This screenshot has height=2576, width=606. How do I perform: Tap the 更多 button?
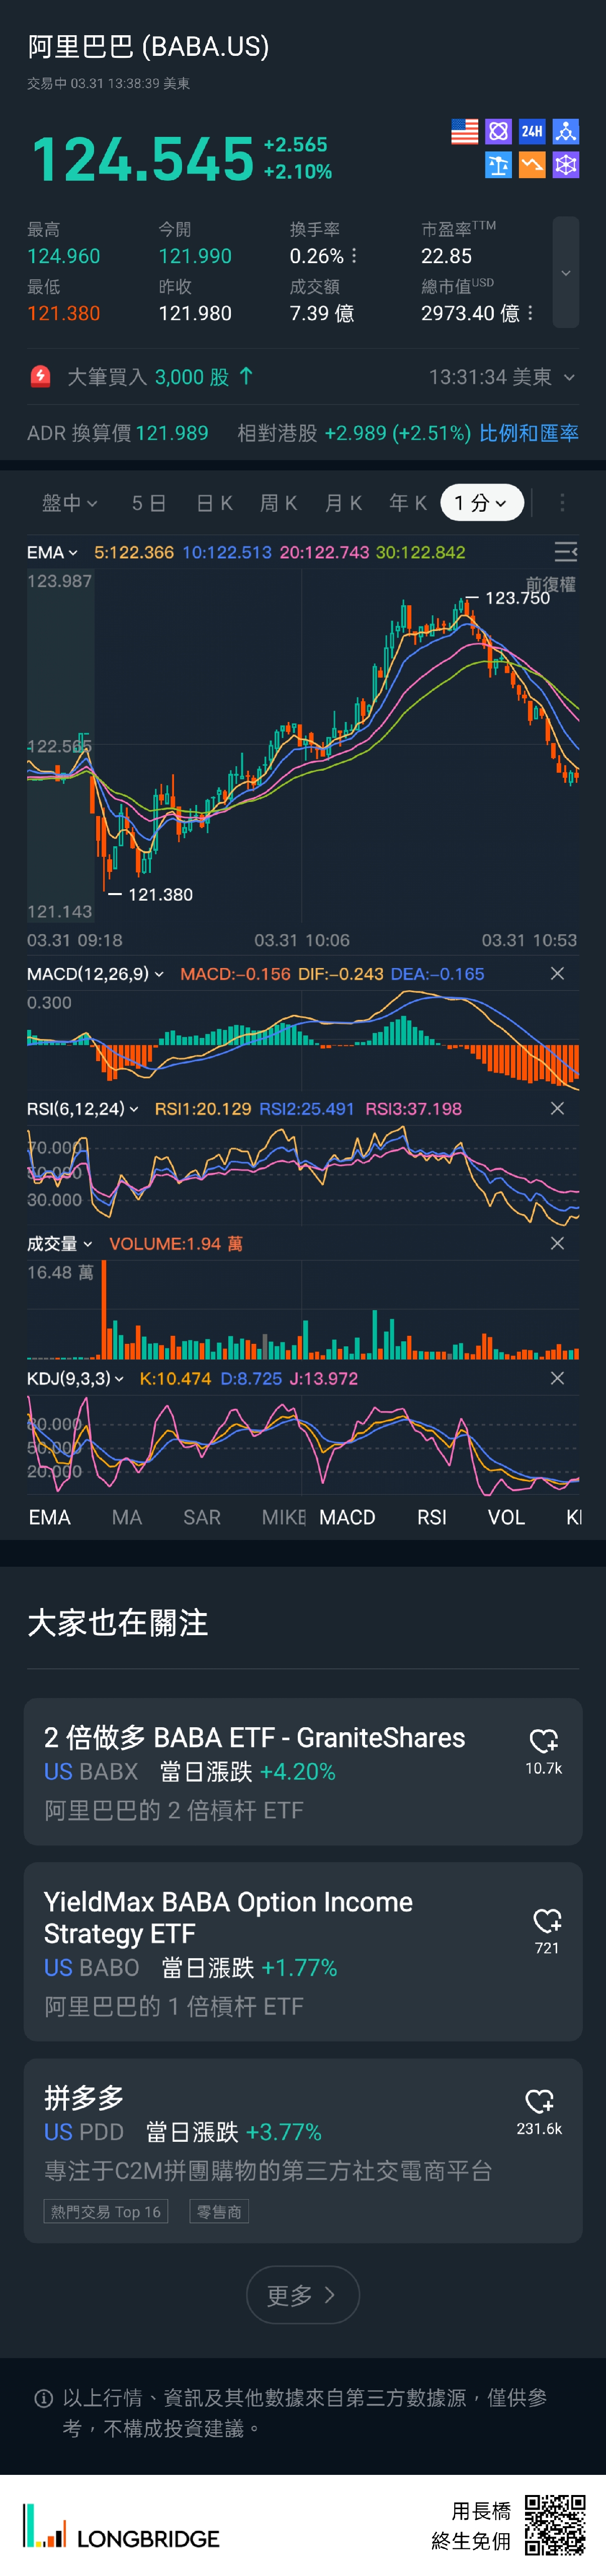point(302,2295)
